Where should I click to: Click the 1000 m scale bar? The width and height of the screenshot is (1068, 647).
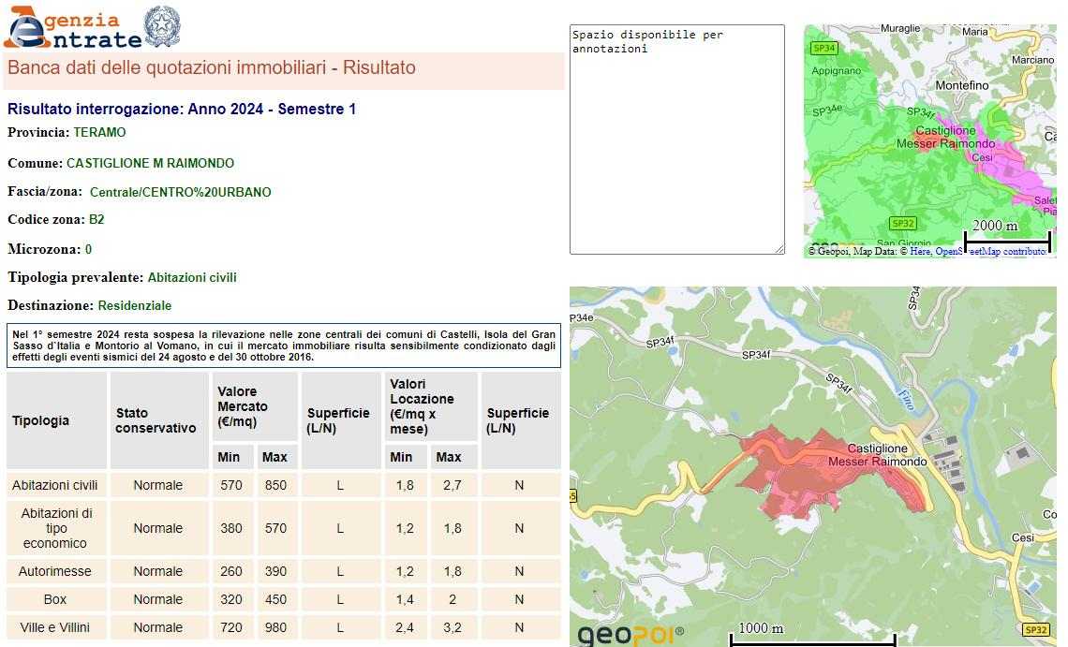(811, 636)
